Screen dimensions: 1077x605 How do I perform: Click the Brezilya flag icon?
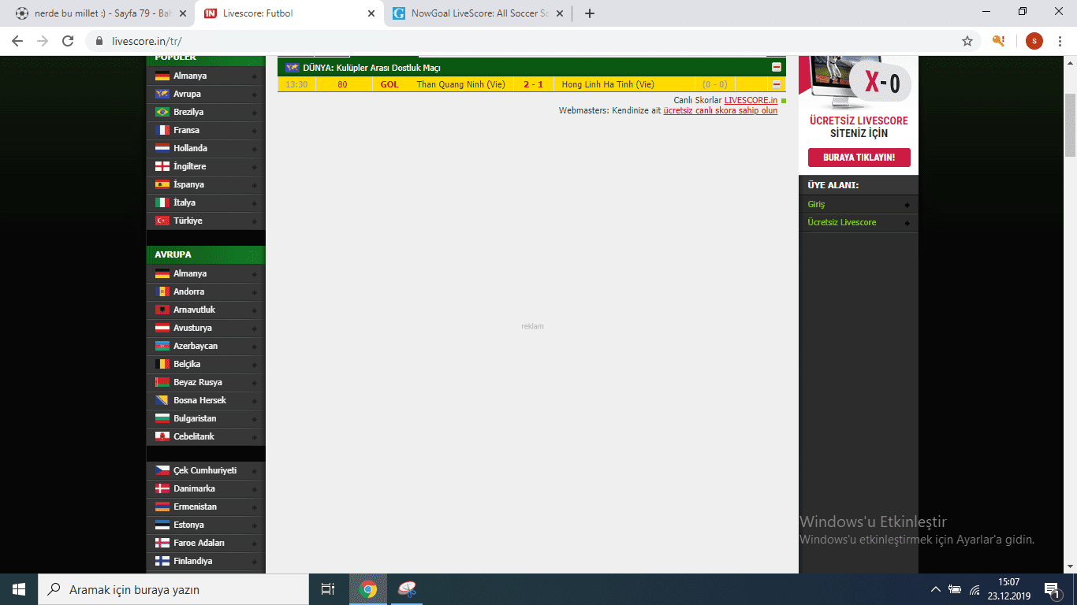tap(162, 112)
